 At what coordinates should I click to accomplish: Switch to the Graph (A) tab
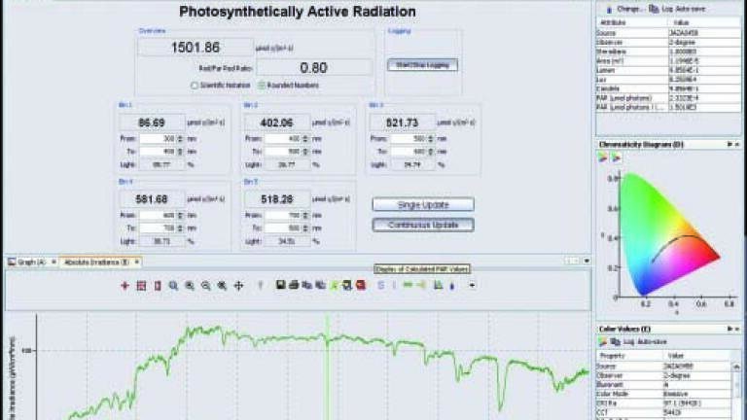coord(30,262)
